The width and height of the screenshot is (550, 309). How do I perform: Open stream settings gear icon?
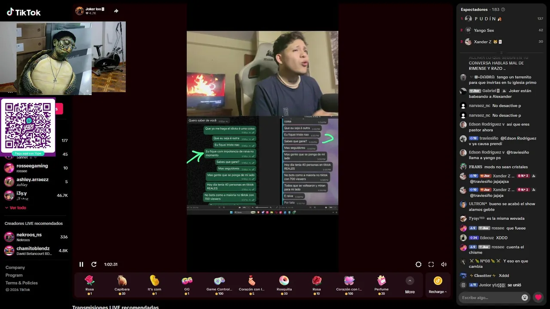pyautogui.click(x=419, y=264)
